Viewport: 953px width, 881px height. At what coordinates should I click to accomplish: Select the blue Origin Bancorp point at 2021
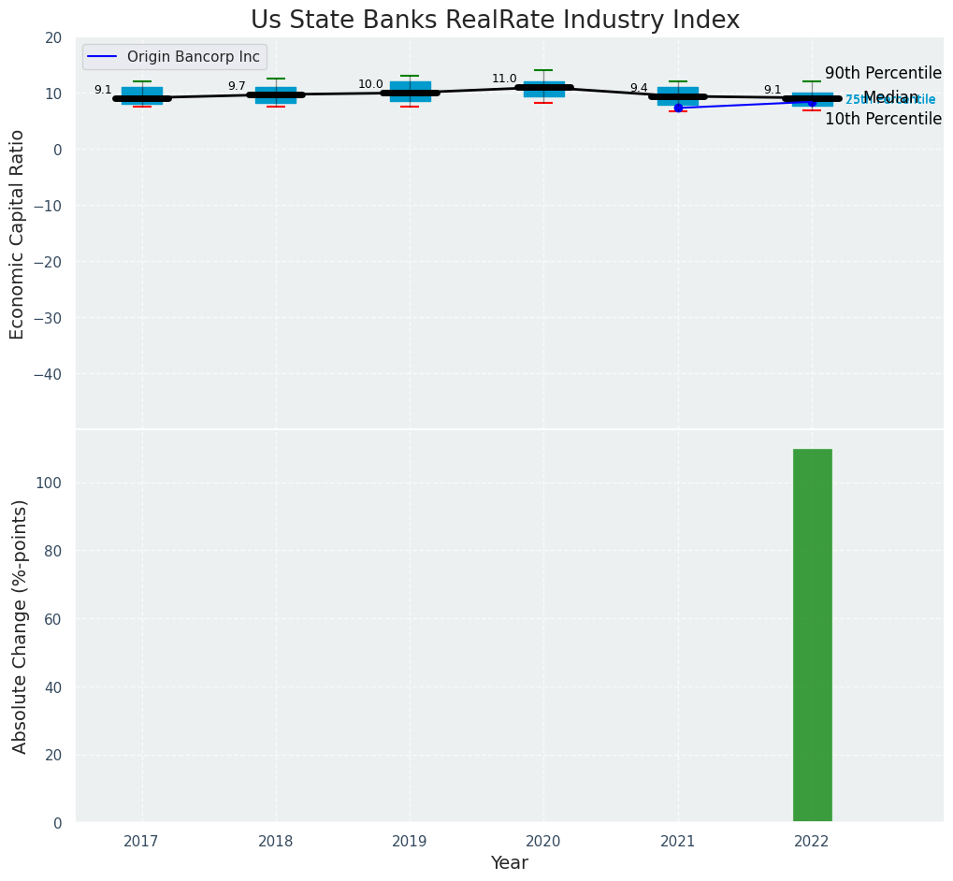[678, 108]
